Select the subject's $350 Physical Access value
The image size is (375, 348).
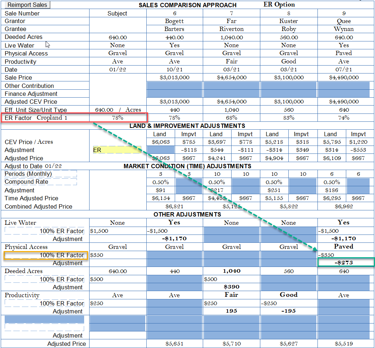click(x=97, y=255)
